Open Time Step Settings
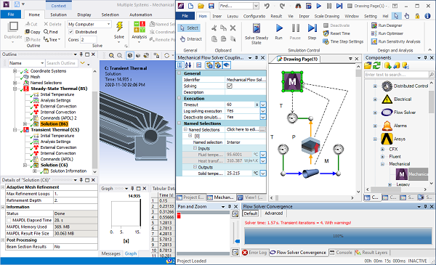 click(343, 41)
